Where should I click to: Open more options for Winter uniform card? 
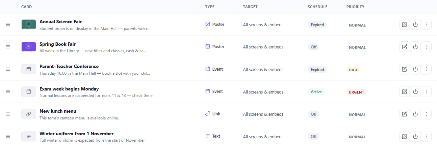pyautogui.click(x=426, y=136)
